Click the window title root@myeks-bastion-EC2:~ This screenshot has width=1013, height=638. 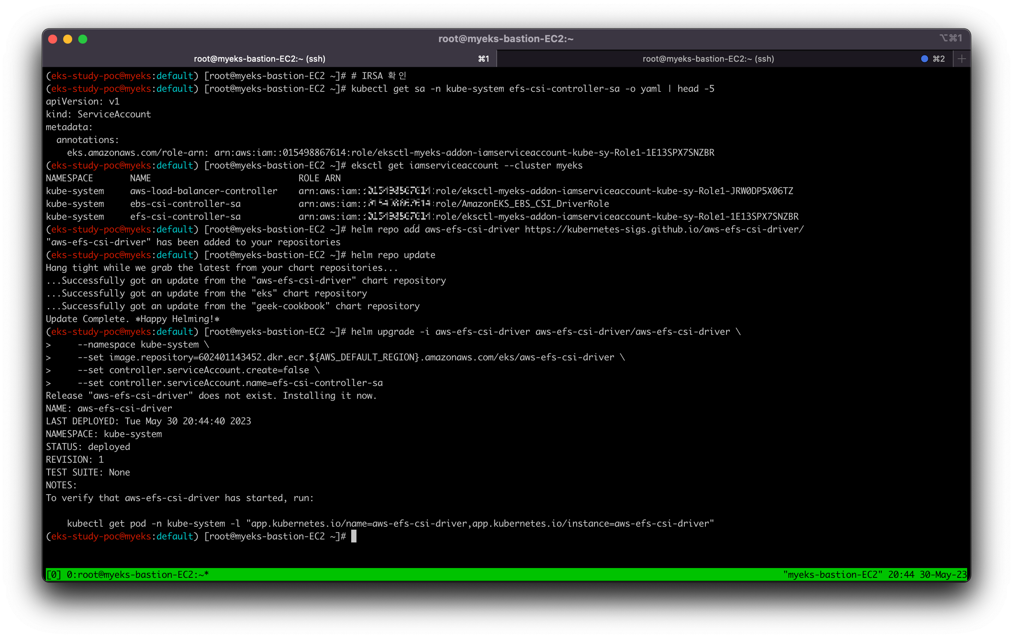coord(506,39)
